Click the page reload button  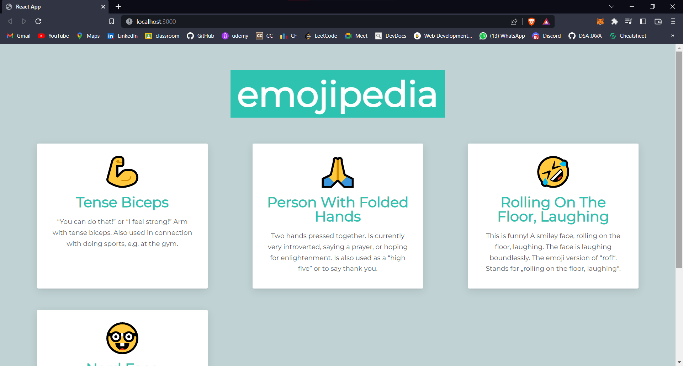(38, 22)
